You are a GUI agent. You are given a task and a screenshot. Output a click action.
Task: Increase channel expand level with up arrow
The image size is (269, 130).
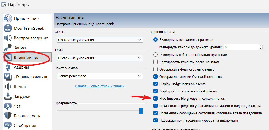pos(261,46)
